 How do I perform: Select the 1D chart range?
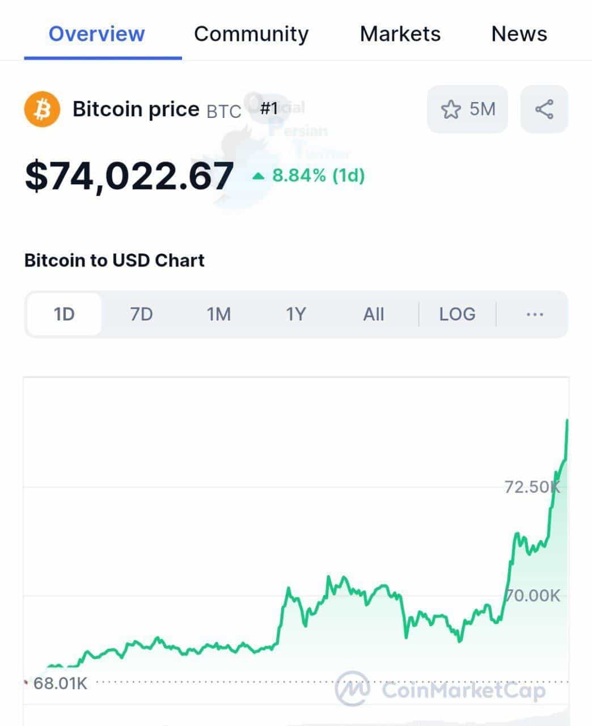point(64,314)
